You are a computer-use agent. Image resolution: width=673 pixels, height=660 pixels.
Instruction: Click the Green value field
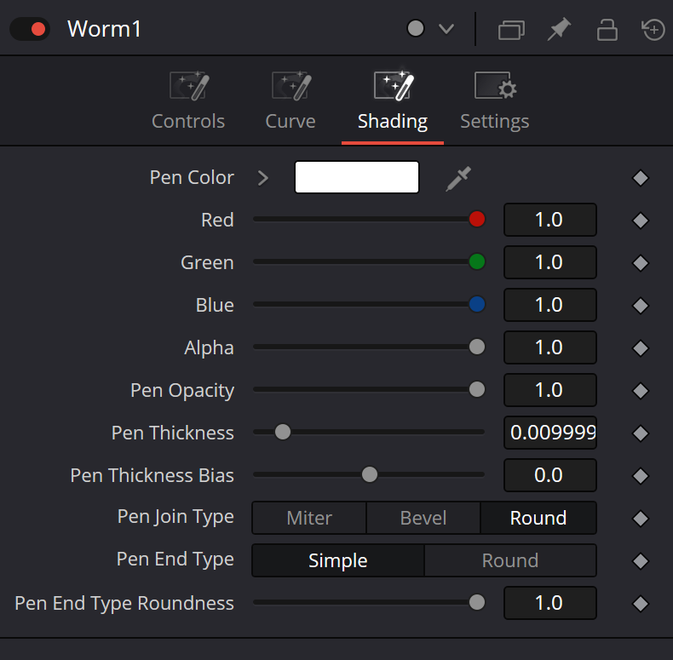[549, 262]
